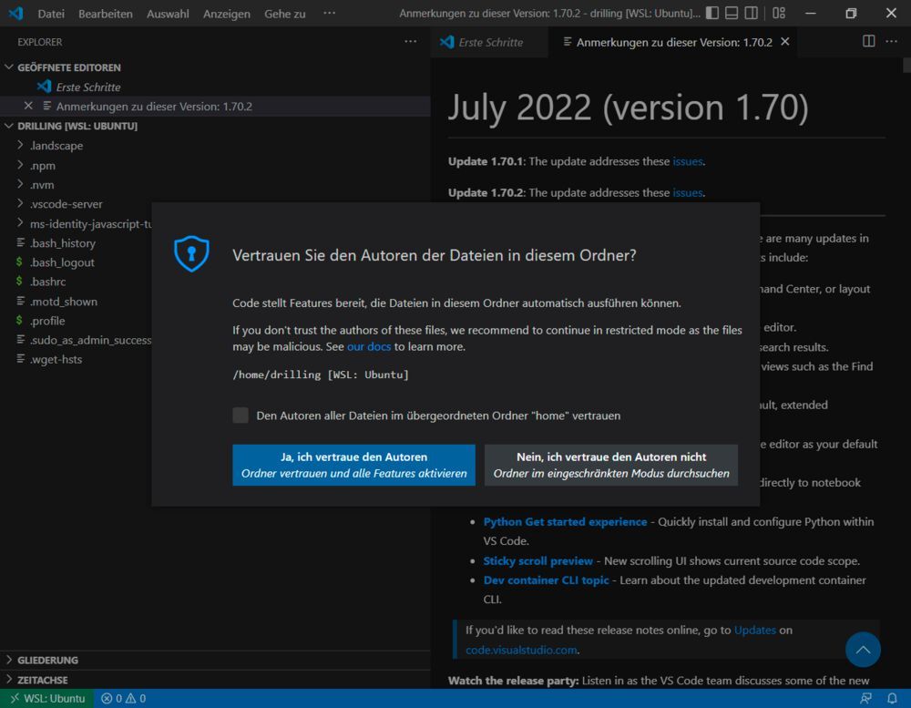Switch to Erste Schritte tab

pyautogui.click(x=489, y=43)
